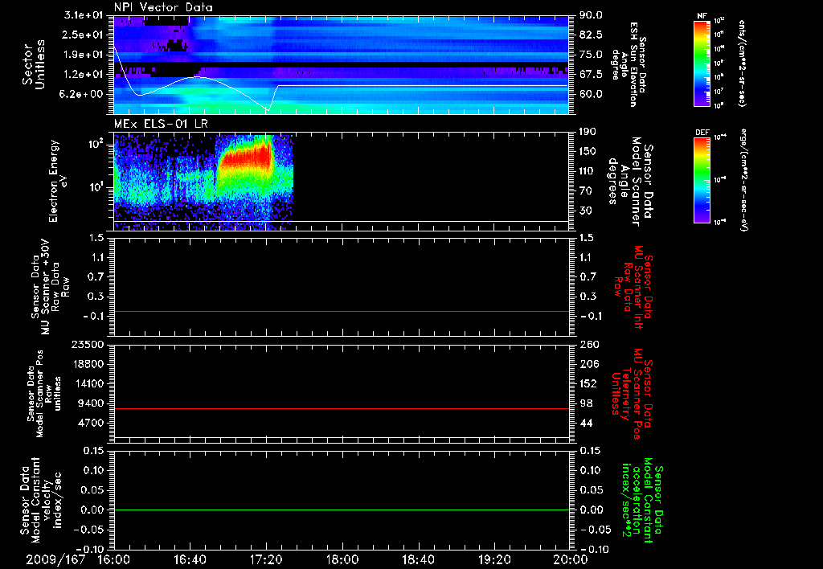Click the '6.2e+00' sector tick value
Viewport: 823px width, 569px height.
pos(83,95)
